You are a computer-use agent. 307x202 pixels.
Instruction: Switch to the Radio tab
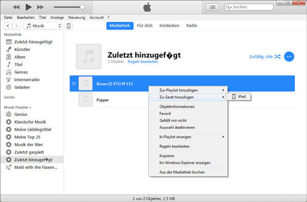(192, 26)
